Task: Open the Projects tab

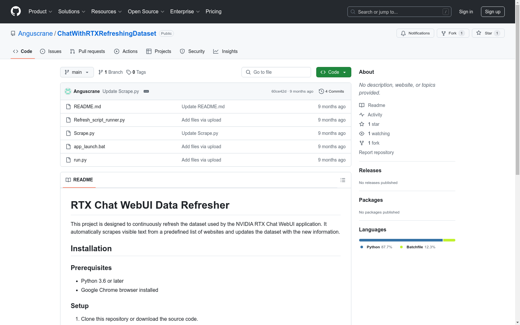Action: (x=159, y=51)
